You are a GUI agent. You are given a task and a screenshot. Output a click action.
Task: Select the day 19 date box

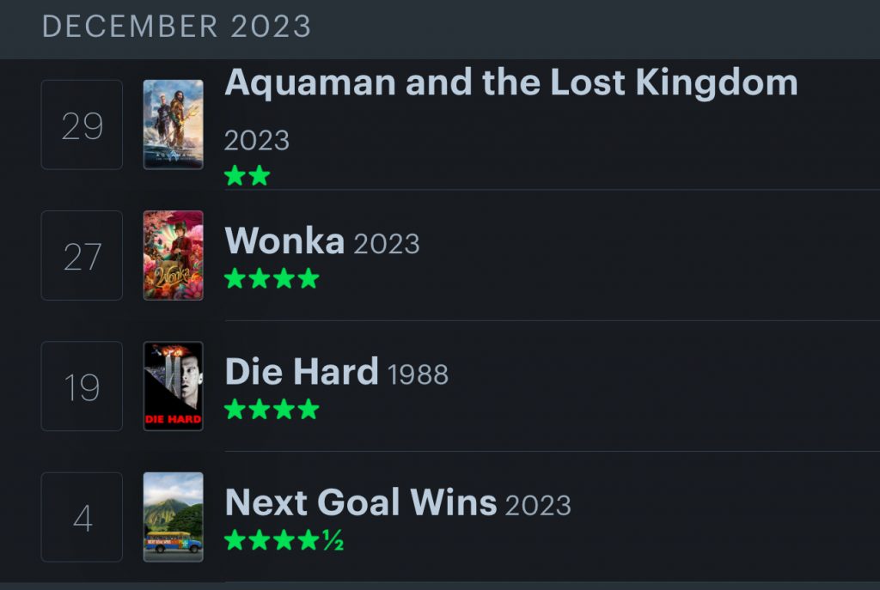pyautogui.click(x=82, y=386)
